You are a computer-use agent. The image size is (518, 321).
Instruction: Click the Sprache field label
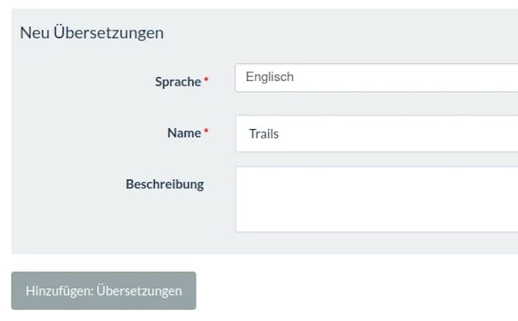tap(178, 82)
